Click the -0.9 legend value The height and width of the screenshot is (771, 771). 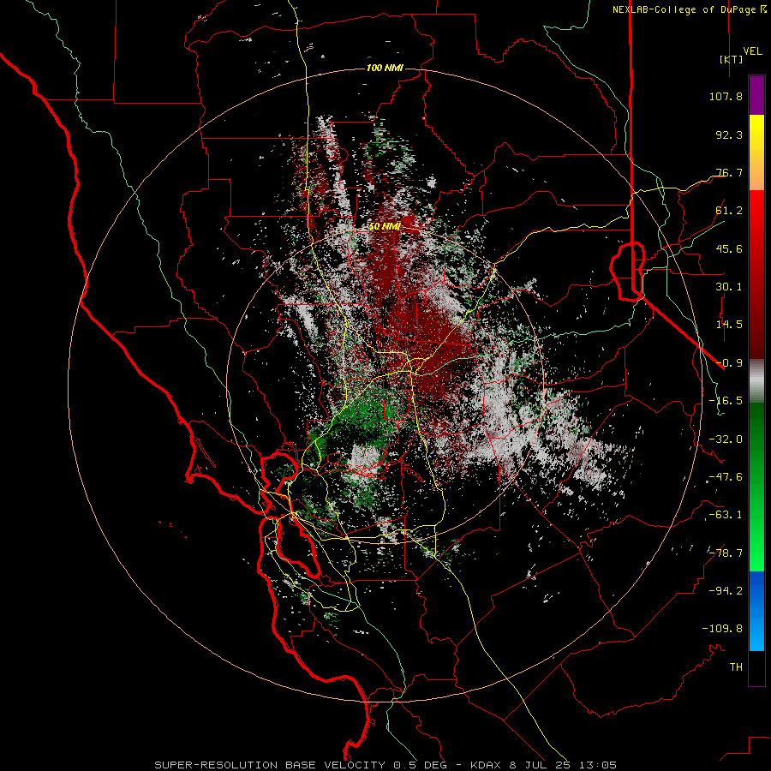[x=729, y=363]
